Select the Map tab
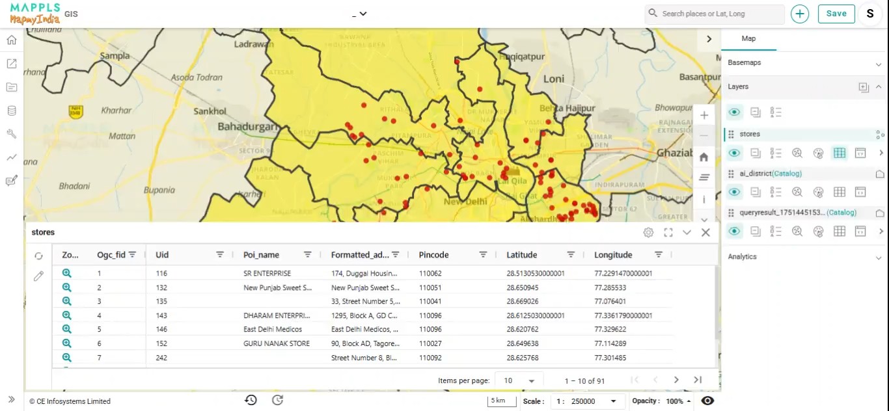The width and height of the screenshot is (889, 411). click(748, 39)
